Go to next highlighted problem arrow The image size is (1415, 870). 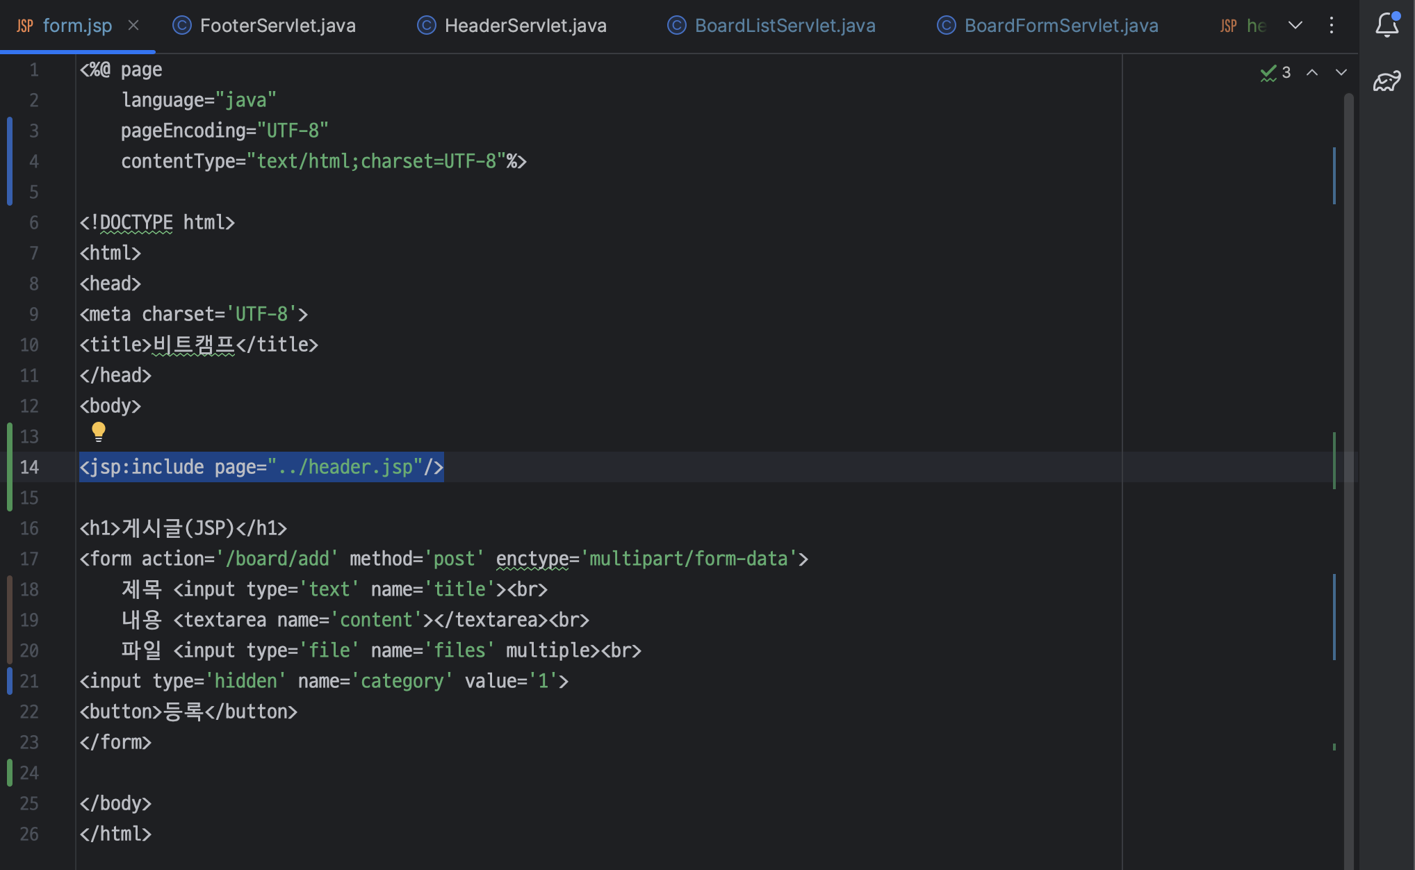[x=1341, y=72]
